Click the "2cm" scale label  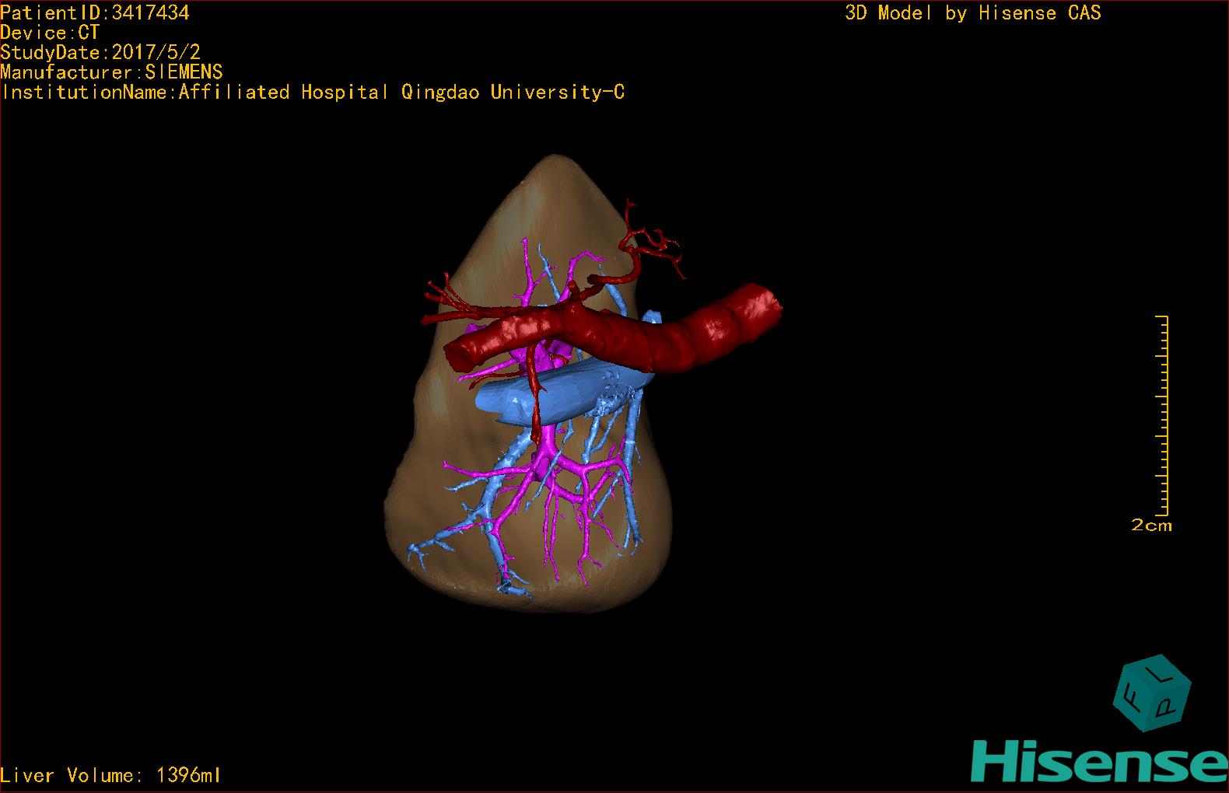pyautogui.click(x=1151, y=526)
